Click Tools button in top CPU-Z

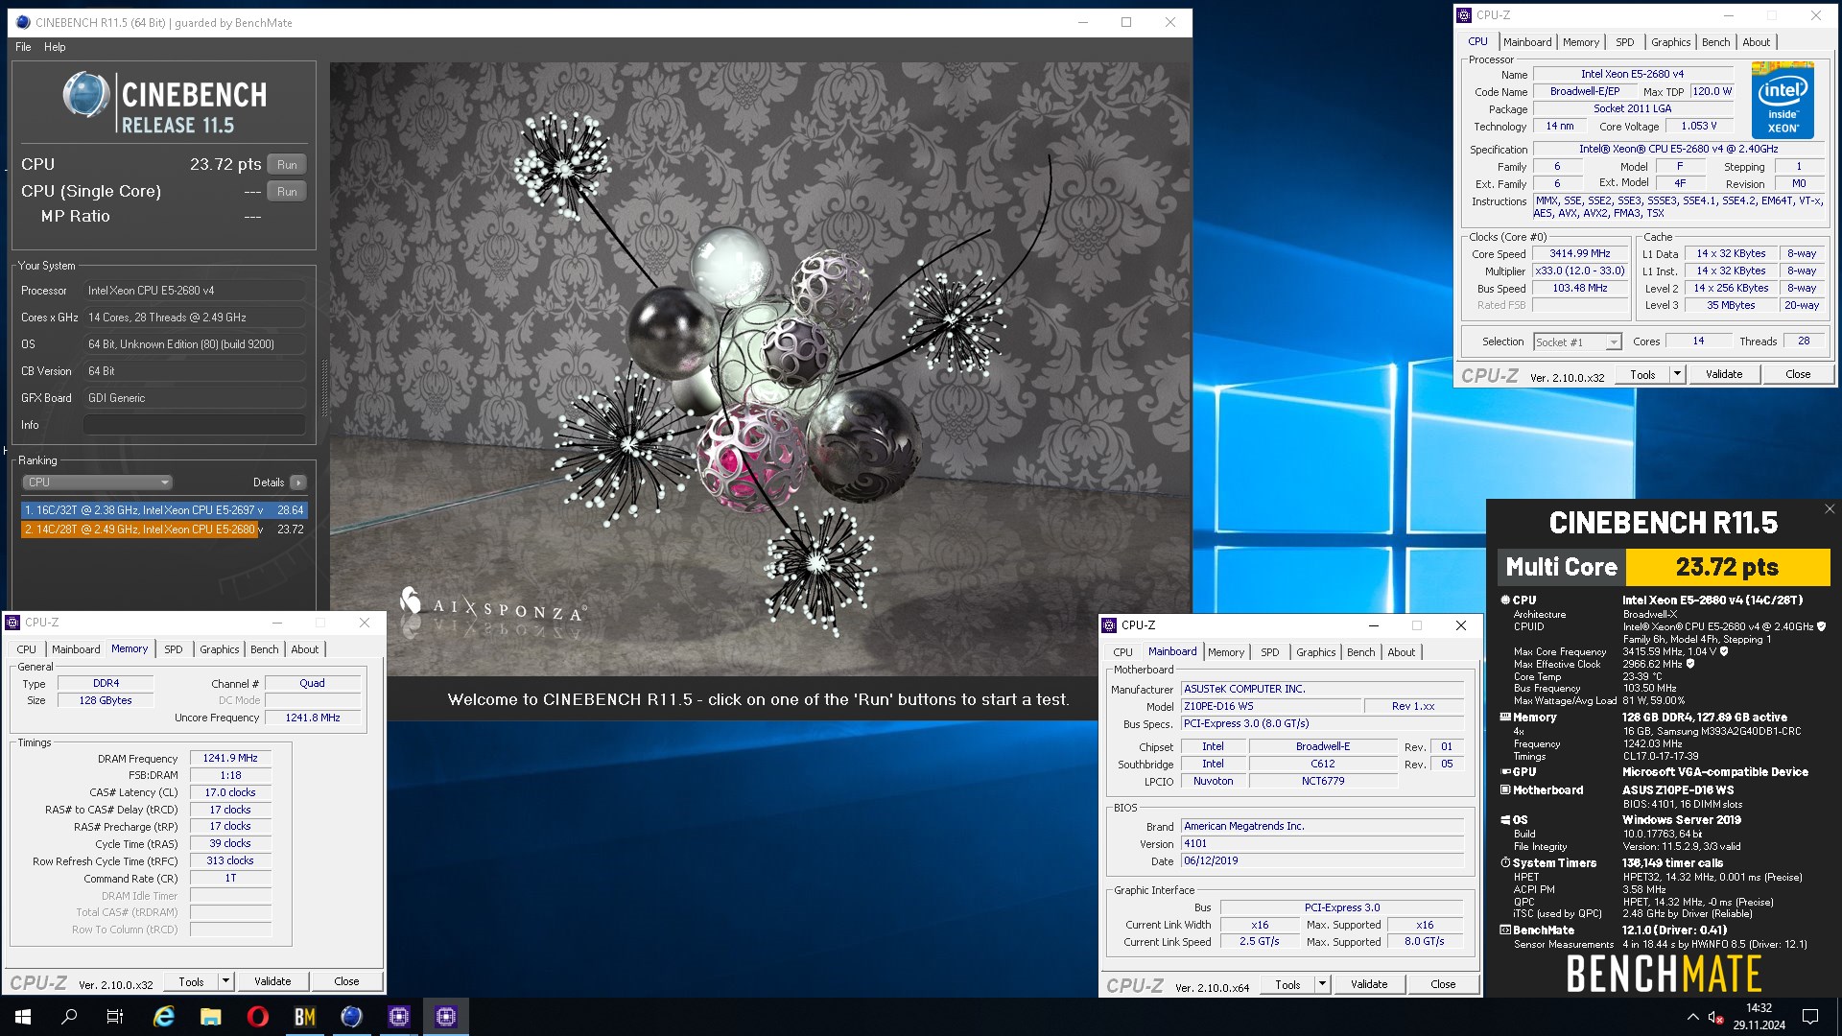pos(1642,375)
